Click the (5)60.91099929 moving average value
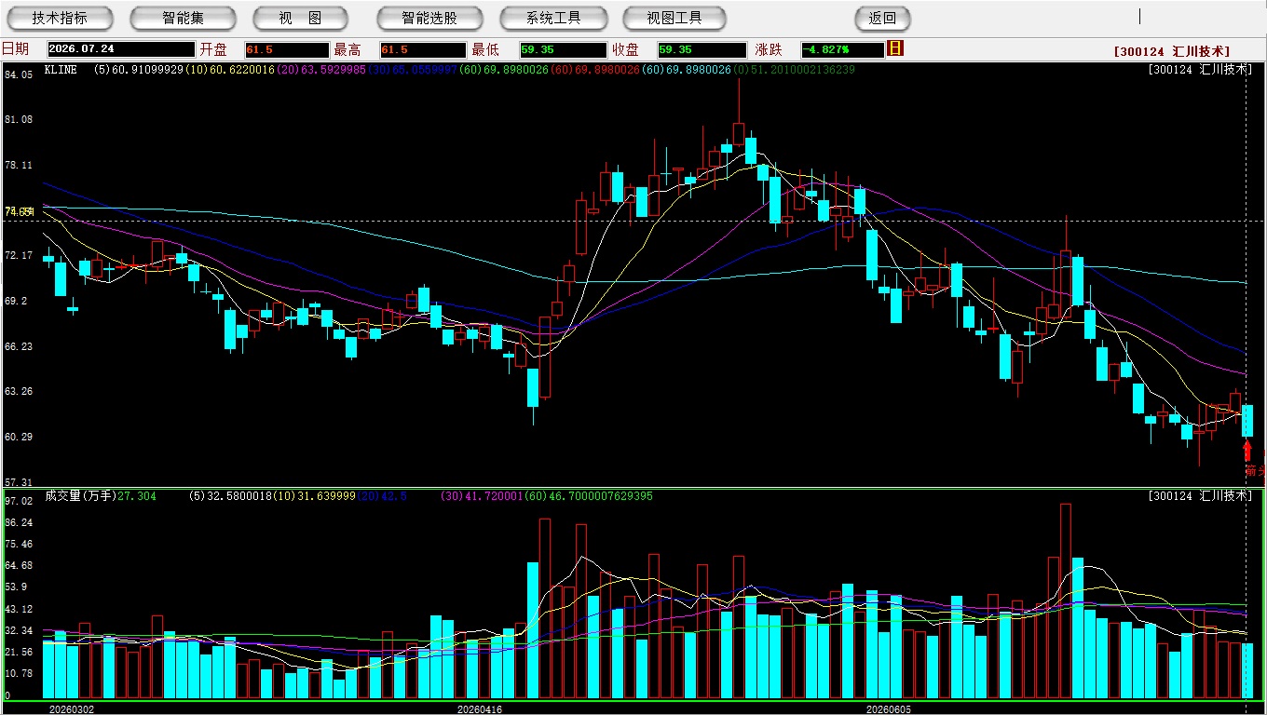1267x715 pixels. (x=139, y=70)
